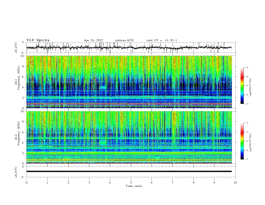The image size is (265, 205).
Task: Click the "Time (min)" axis title
Action: 134,186
